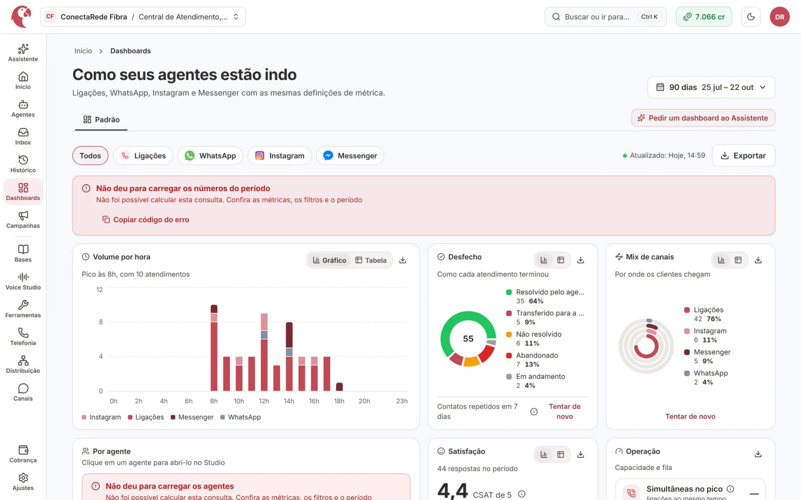801x500 pixels.
Task: Open Campanhas in the sidebar
Action: click(23, 220)
